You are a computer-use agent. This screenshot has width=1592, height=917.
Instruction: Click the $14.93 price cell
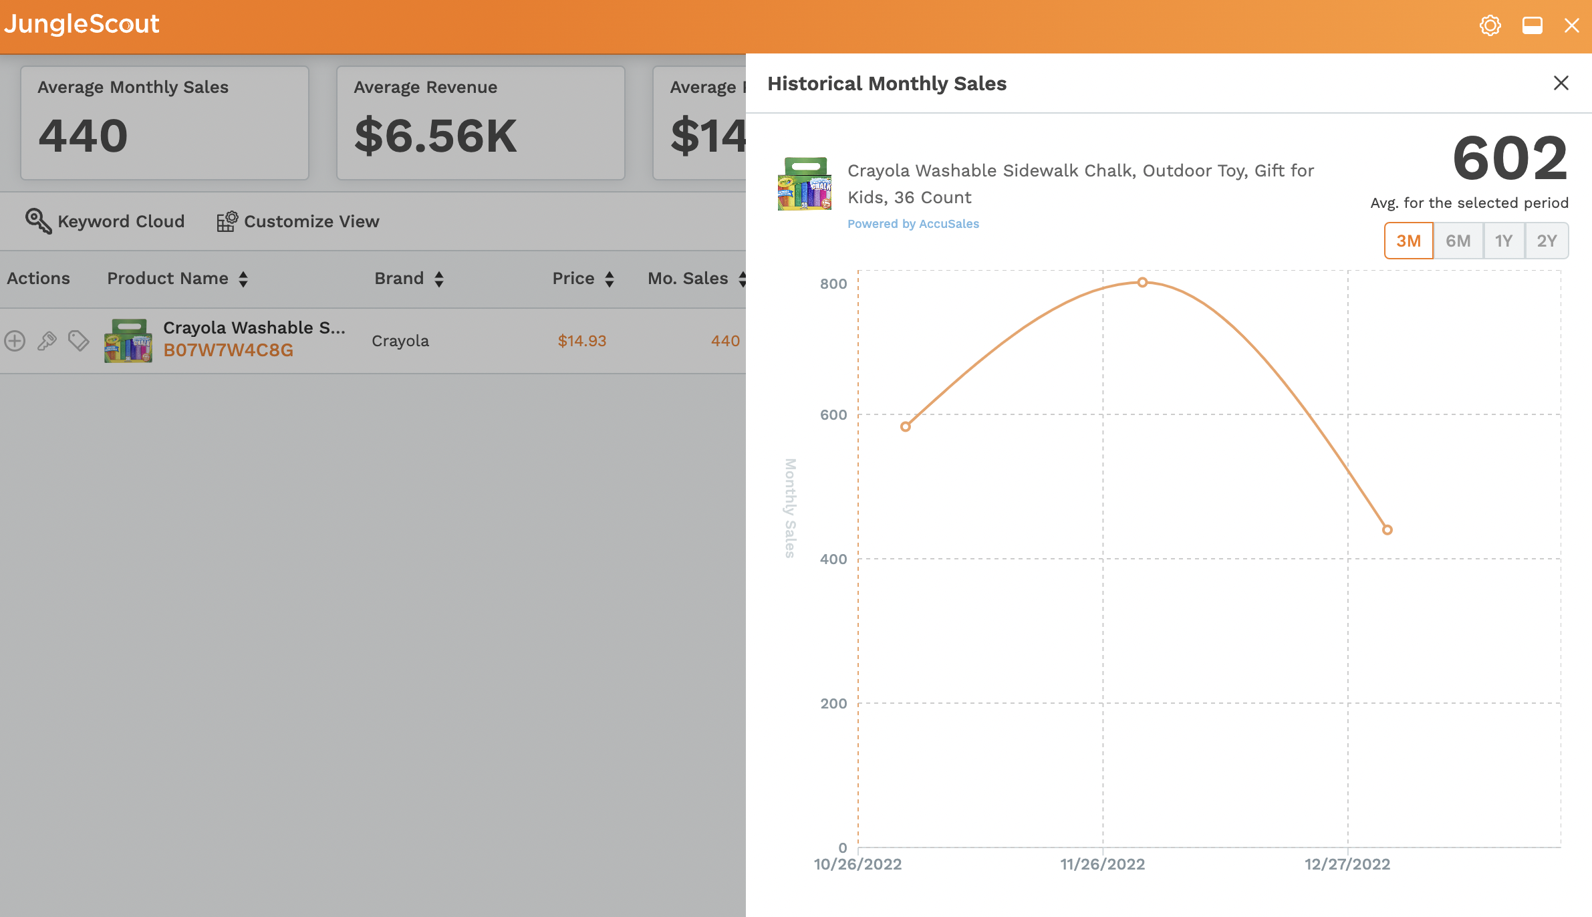pos(582,341)
